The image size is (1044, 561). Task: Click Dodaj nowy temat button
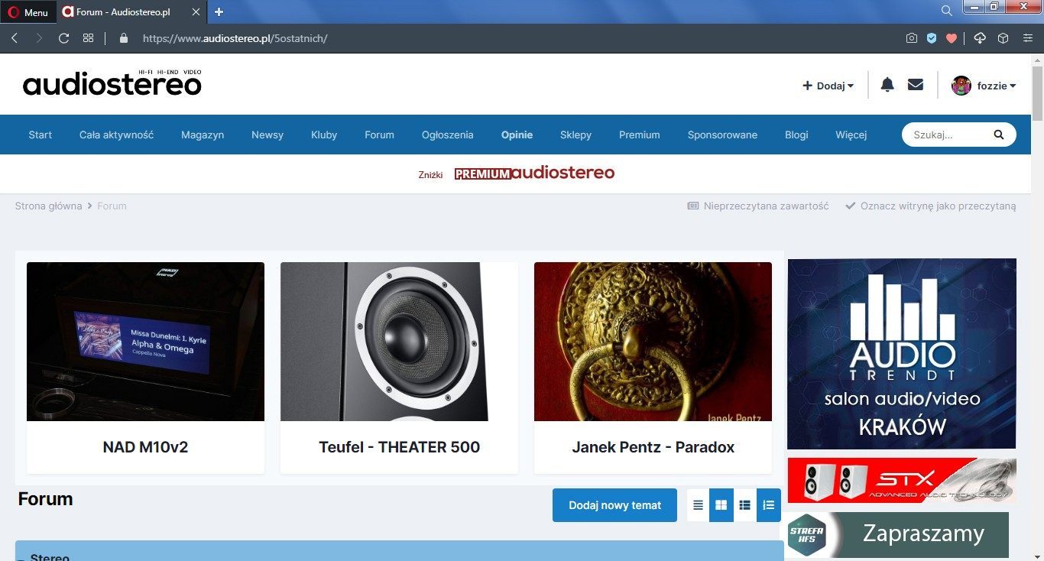(614, 505)
